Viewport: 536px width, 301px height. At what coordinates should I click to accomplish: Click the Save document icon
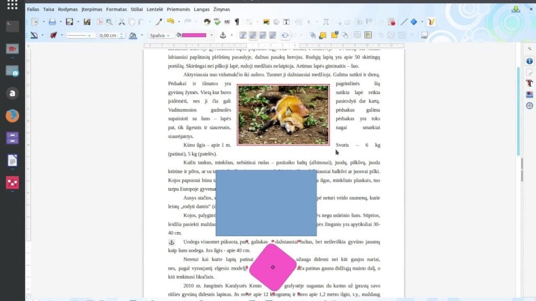point(70,22)
